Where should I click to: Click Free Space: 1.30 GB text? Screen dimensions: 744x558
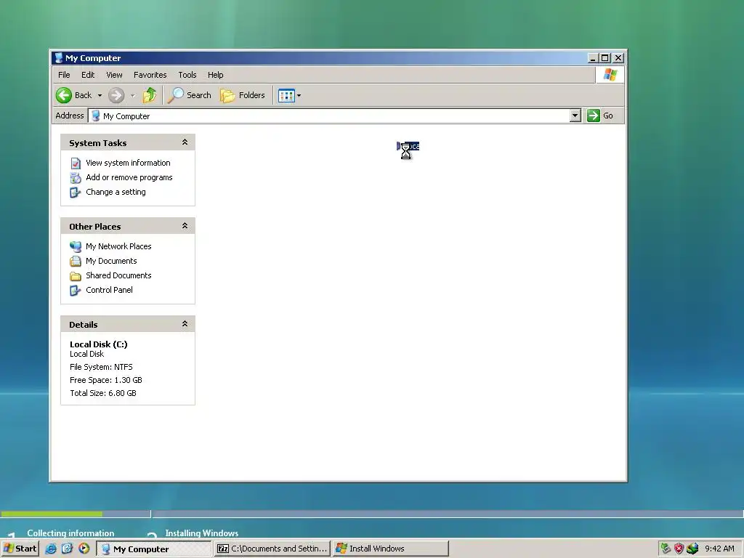tap(106, 380)
